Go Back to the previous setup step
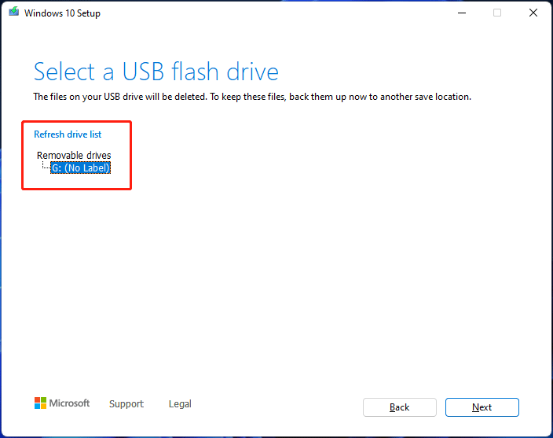This screenshot has width=553, height=438. click(400, 407)
